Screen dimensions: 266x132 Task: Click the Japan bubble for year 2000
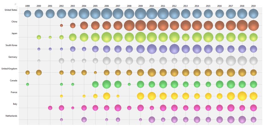tap(39, 37)
